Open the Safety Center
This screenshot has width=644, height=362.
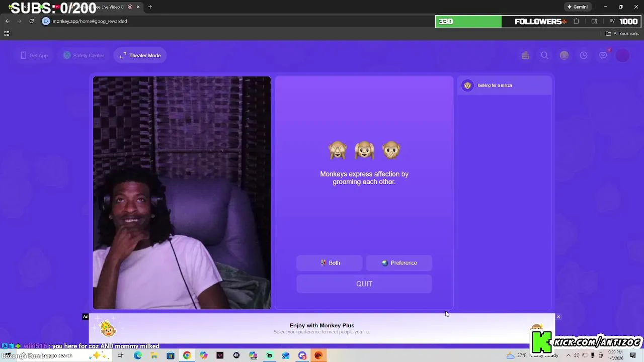[x=84, y=55]
